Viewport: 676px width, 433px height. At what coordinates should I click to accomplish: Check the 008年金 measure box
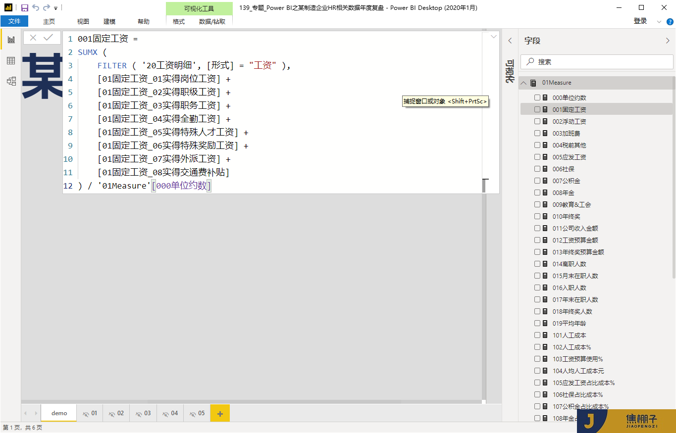(x=537, y=192)
